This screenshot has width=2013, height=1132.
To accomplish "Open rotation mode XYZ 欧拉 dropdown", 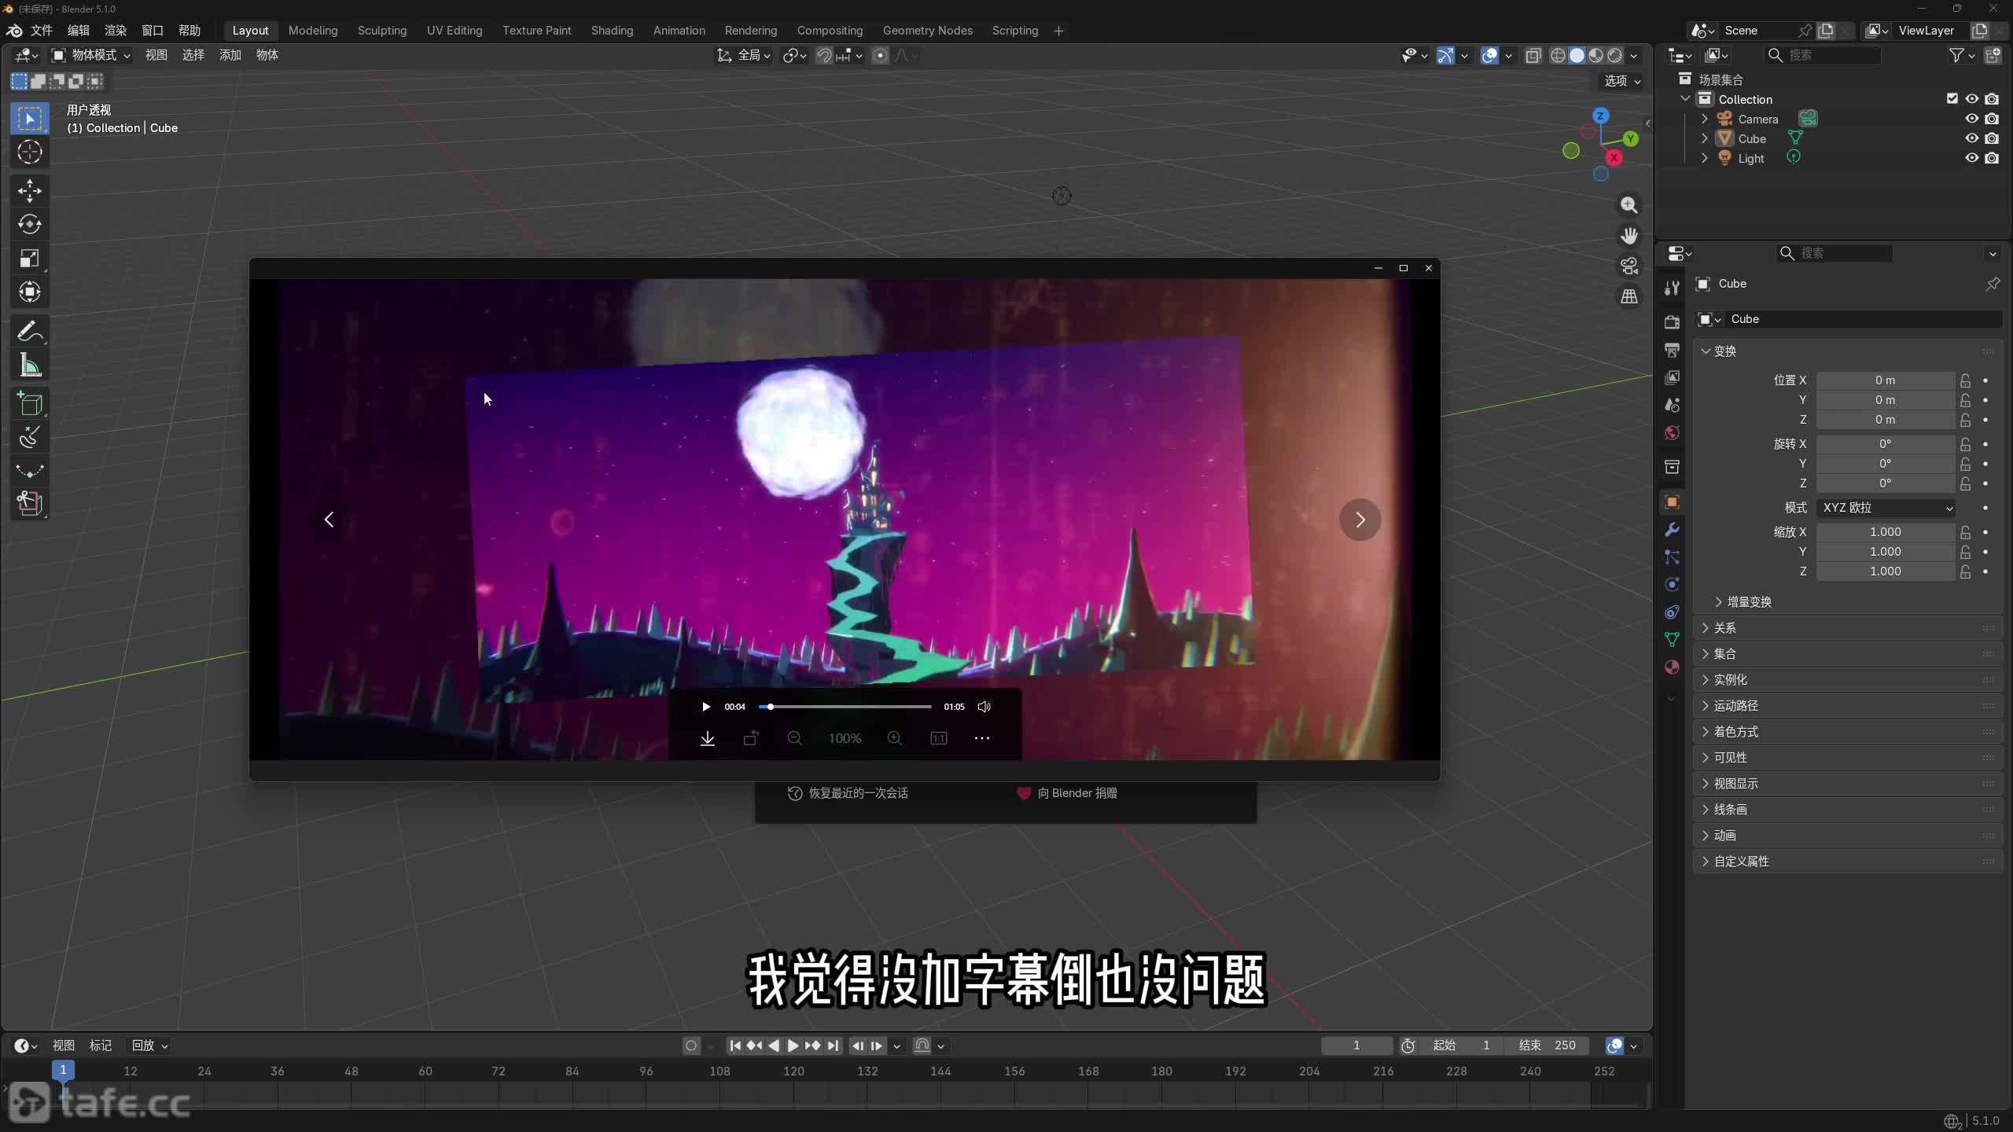I will click(x=1886, y=508).
